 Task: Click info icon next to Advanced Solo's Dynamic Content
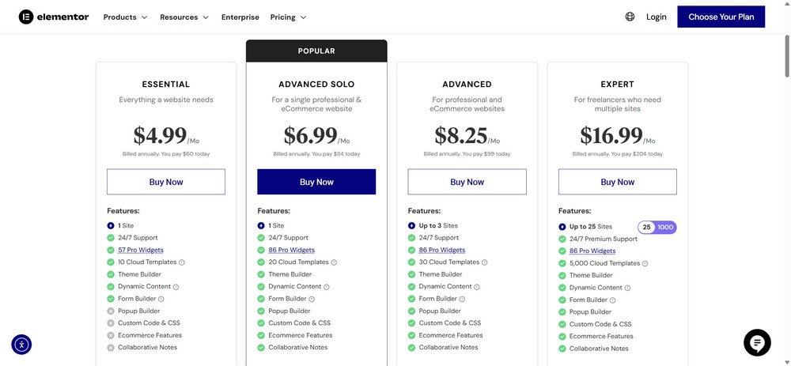(x=327, y=287)
